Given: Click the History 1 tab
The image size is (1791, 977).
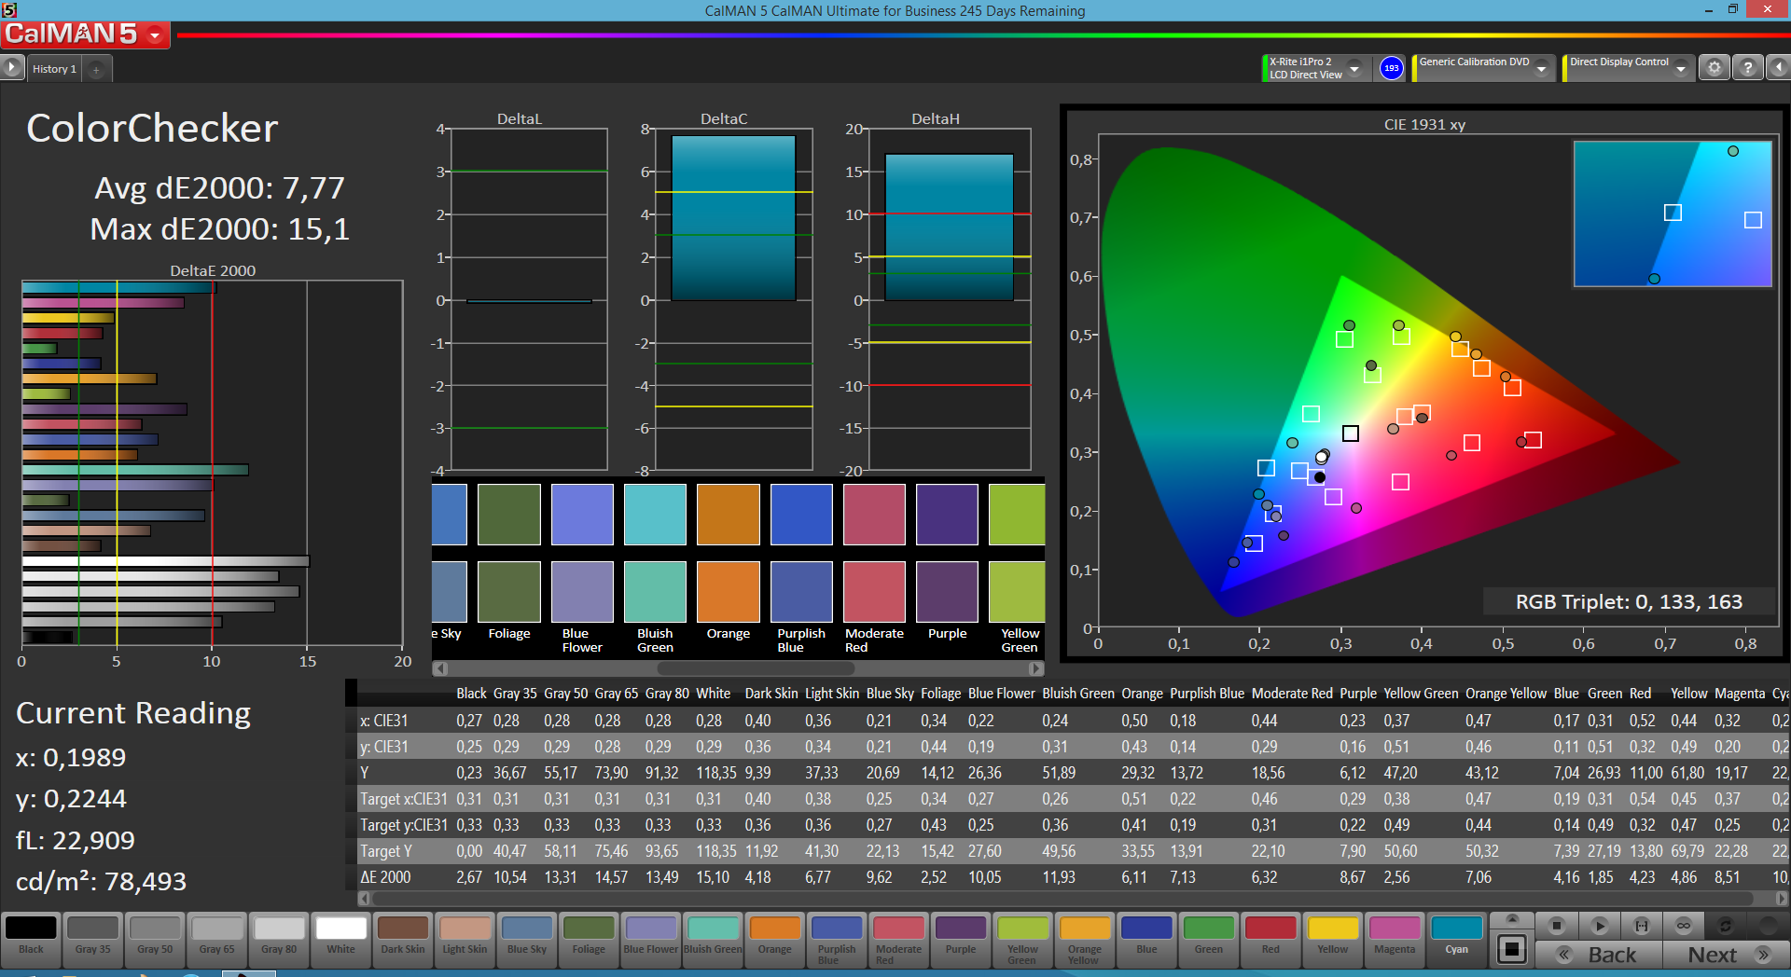Looking at the screenshot, I should 54,69.
